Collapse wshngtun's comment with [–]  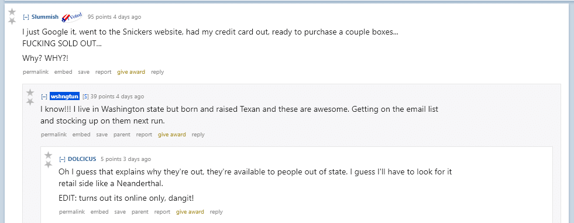click(x=44, y=97)
